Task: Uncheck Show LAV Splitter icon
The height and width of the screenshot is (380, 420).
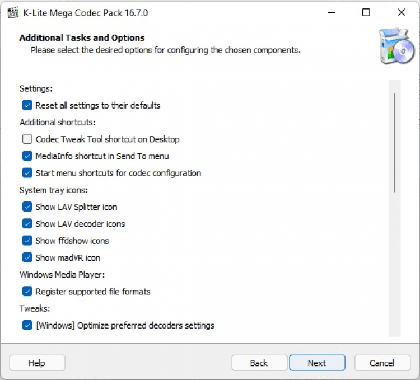Action: (27, 207)
